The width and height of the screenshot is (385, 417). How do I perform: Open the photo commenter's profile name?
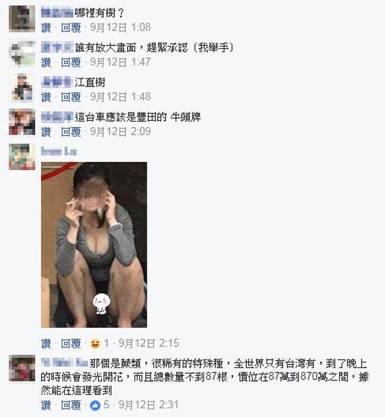[59, 151]
